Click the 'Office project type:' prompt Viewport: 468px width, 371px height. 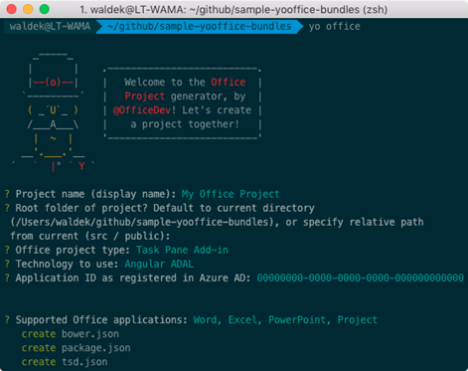click(x=73, y=250)
